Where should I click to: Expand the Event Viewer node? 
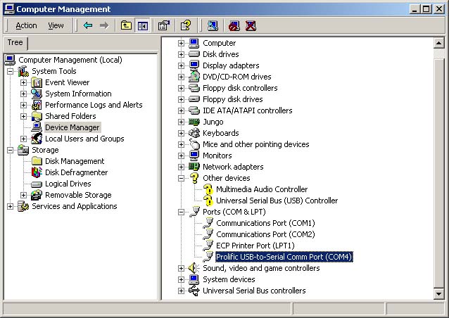point(23,83)
